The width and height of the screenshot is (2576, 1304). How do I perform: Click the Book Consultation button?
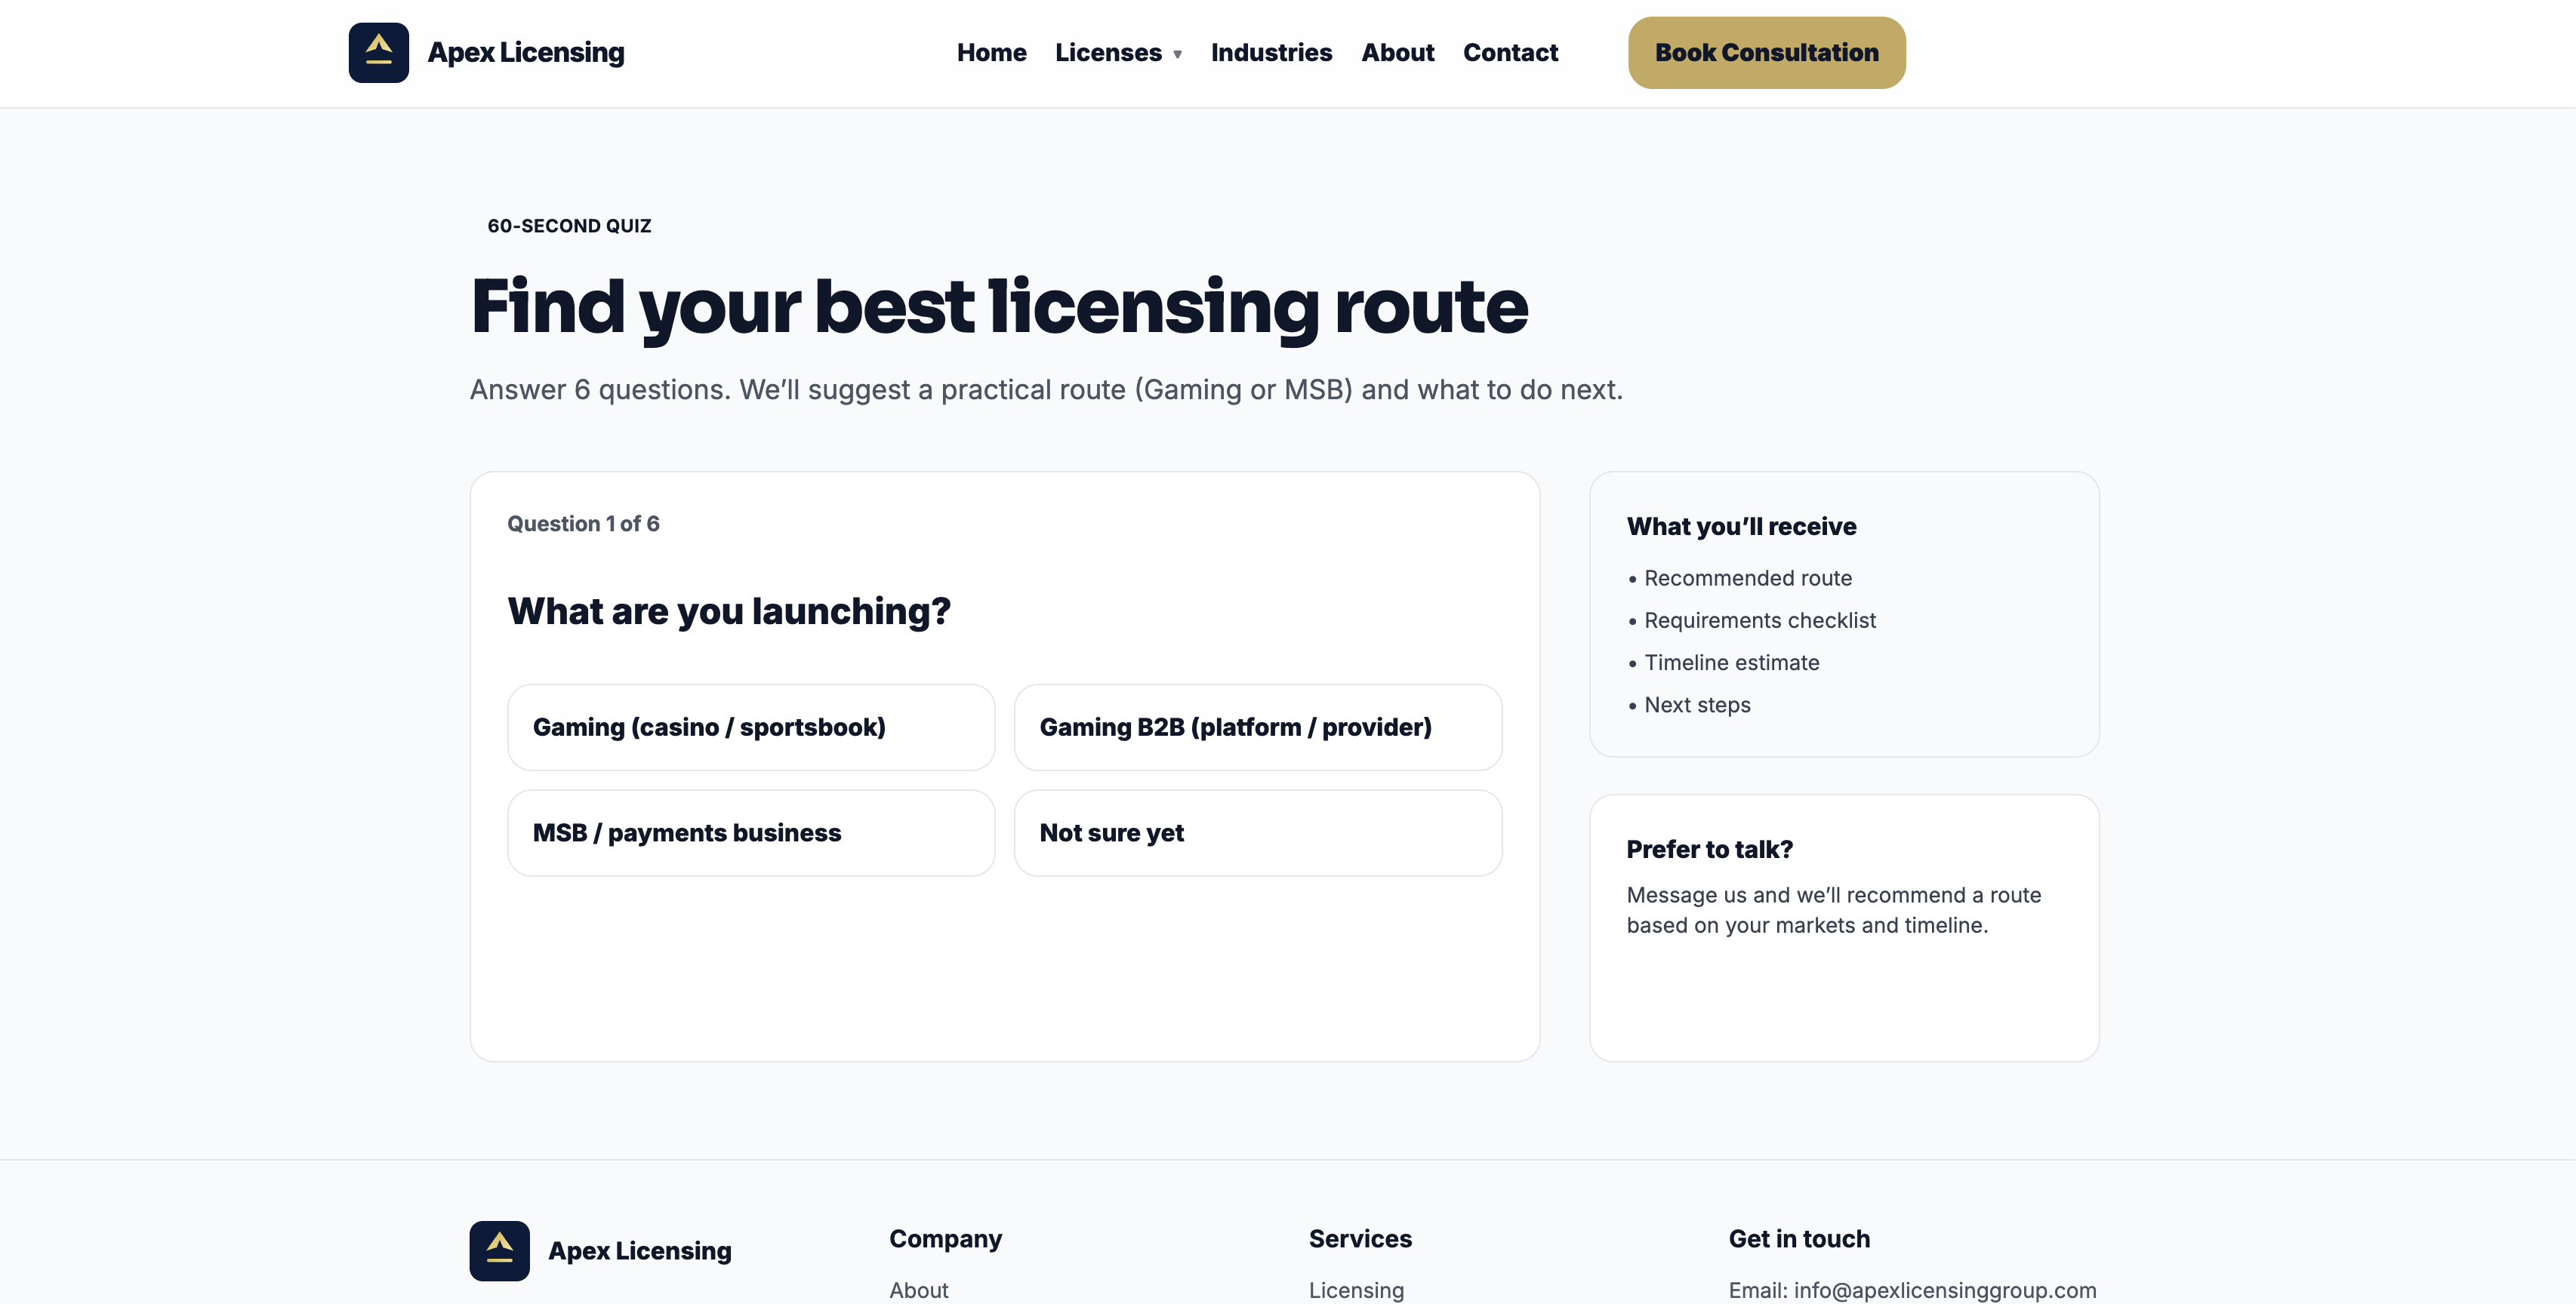[1766, 52]
